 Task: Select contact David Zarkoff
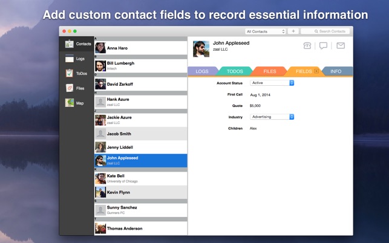coord(141,84)
